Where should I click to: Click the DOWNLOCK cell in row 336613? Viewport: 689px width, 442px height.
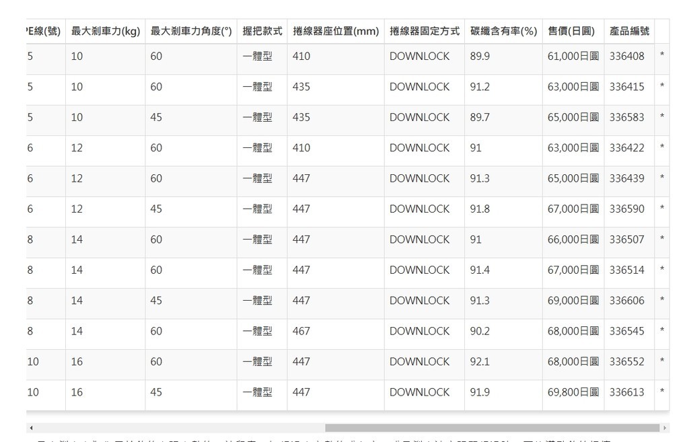click(419, 392)
